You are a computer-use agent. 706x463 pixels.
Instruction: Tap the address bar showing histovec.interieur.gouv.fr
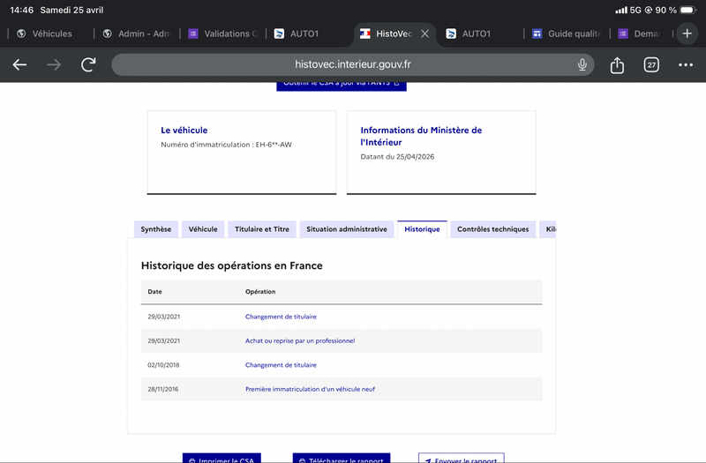click(x=352, y=64)
